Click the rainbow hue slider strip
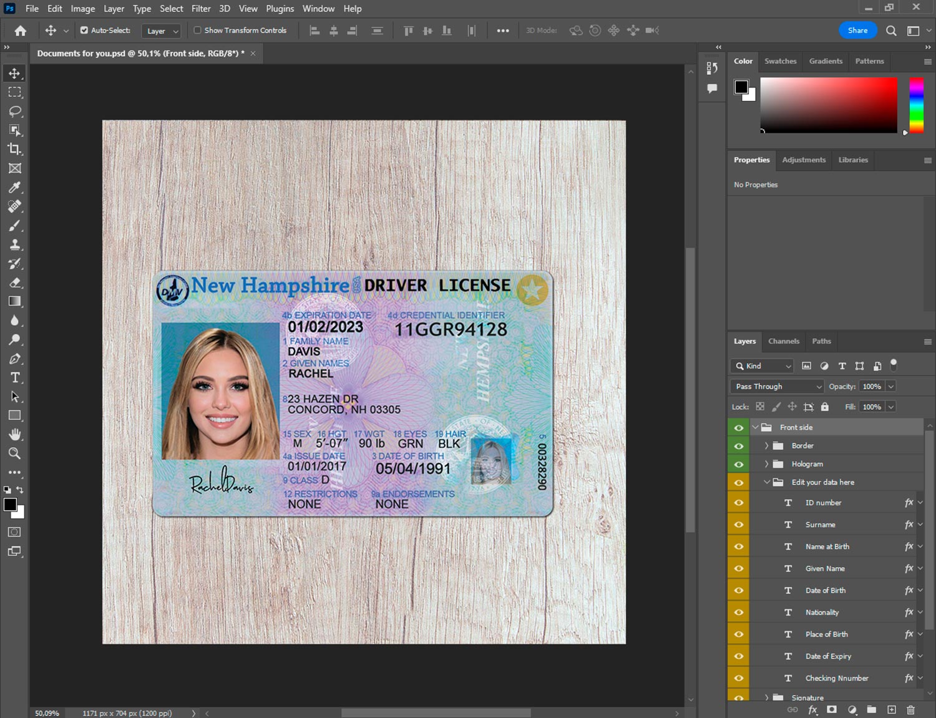Viewport: 936px width, 718px height. [916, 105]
